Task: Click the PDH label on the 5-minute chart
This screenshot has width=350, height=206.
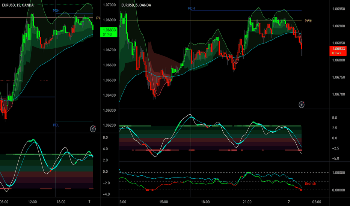Action: tap(191, 8)
